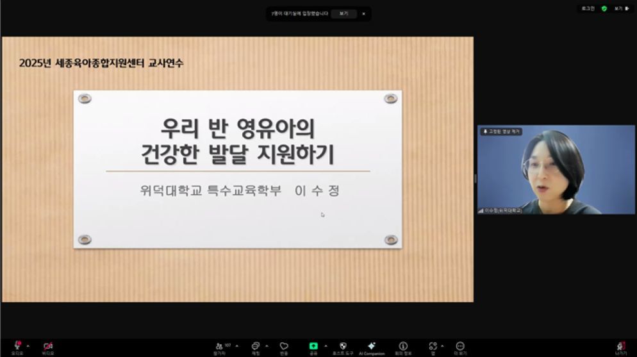Screen dimensions: 637x357
Task: Click the Reactions heart icon
Action: [x=284, y=346]
